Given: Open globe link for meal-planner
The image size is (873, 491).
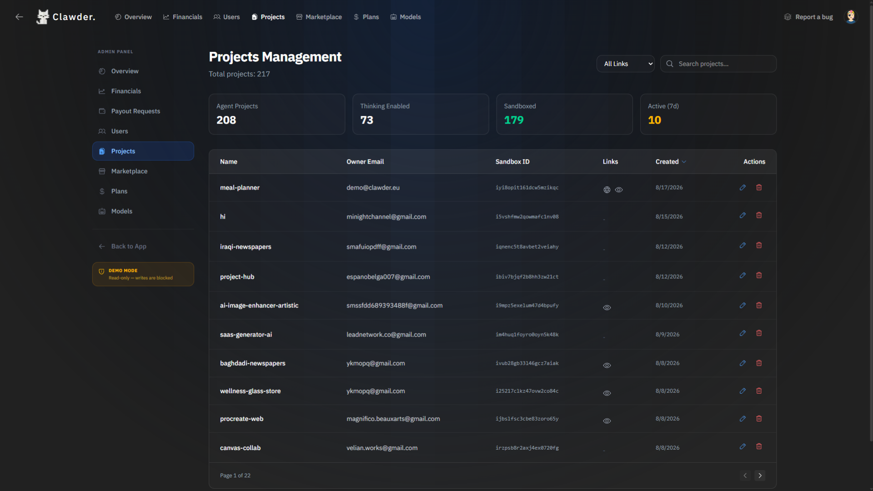Looking at the screenshot, I should pyautogui.click(x=607, y=190).
